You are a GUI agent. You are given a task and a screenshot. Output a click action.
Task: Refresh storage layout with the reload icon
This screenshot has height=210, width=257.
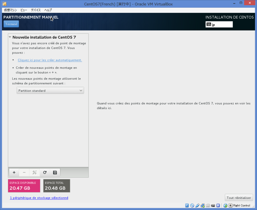[45, 172]
